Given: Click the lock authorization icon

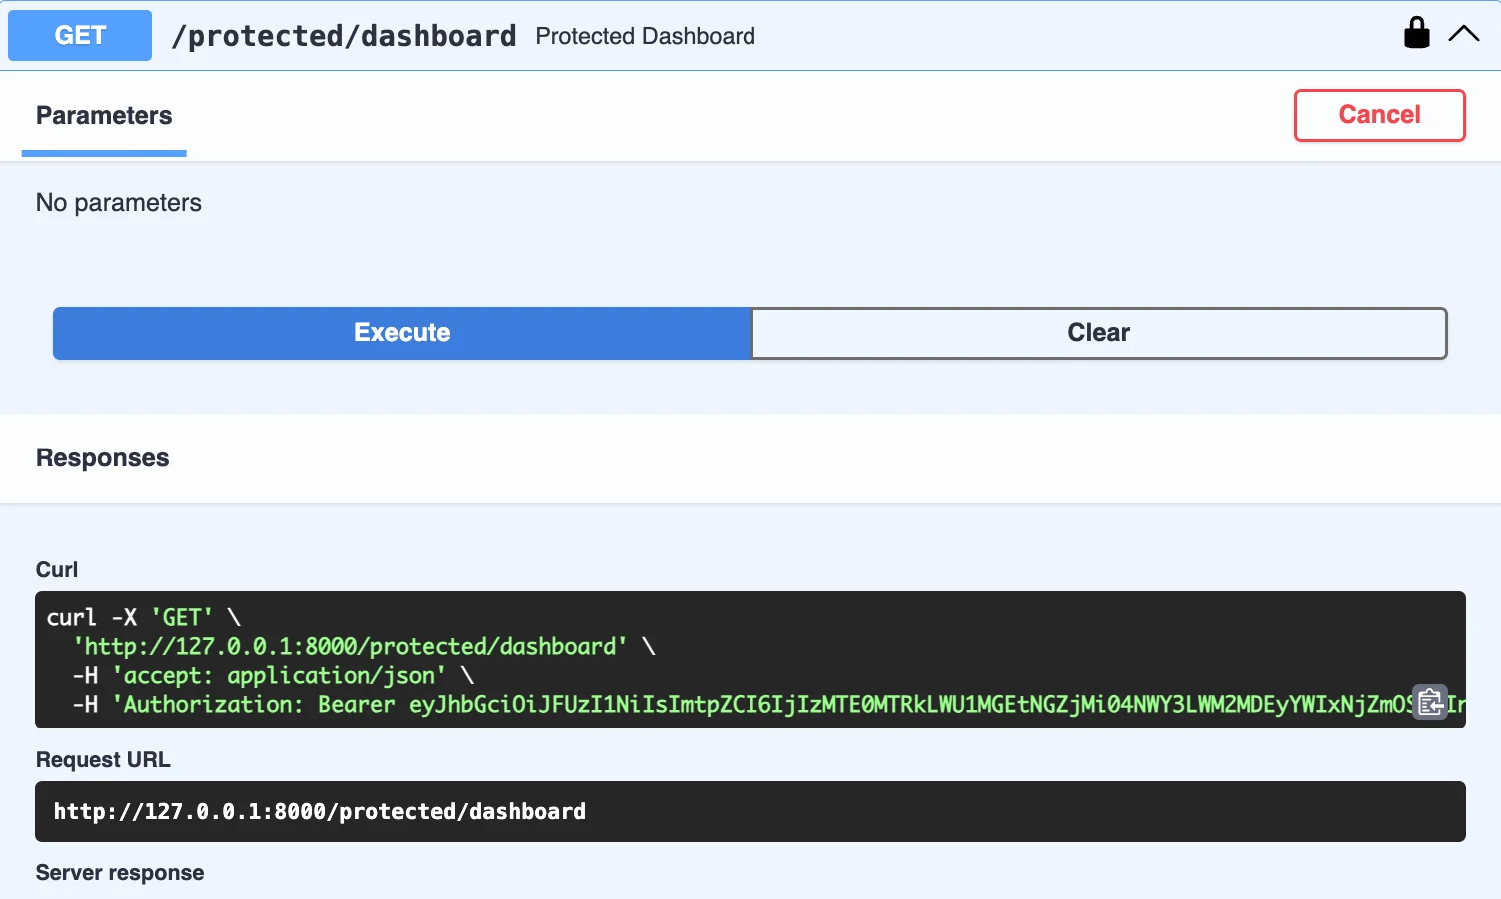Looking at the screenshot, I should [x=1416, y=33].
